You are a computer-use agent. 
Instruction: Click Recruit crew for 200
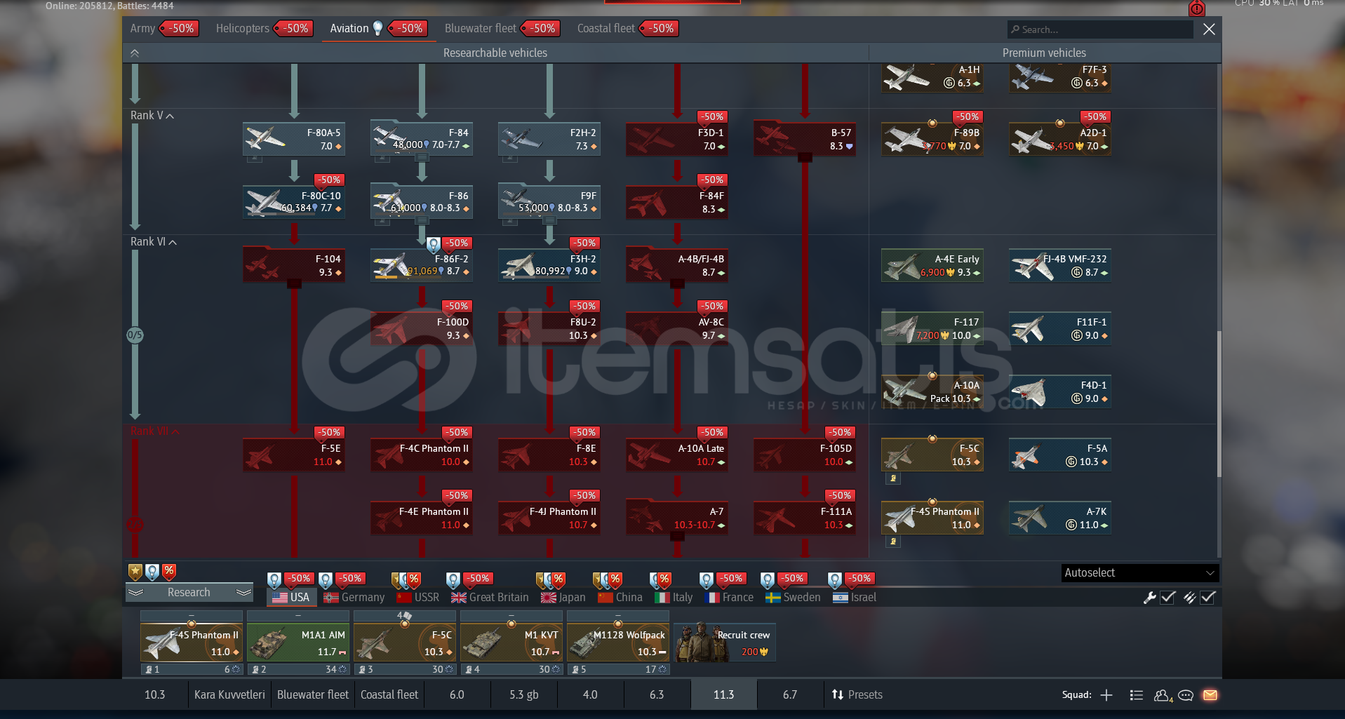pyautogui.click(x=725, y=643)
